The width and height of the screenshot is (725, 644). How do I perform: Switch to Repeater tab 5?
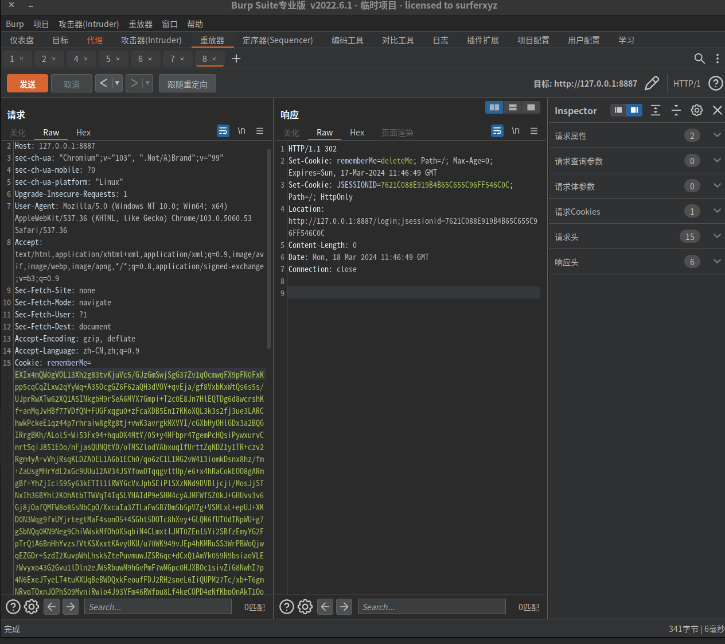point(108,59)
